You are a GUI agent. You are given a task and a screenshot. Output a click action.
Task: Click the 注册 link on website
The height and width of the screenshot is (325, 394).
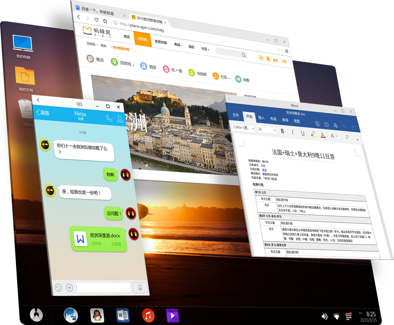(x=284, y=62)
